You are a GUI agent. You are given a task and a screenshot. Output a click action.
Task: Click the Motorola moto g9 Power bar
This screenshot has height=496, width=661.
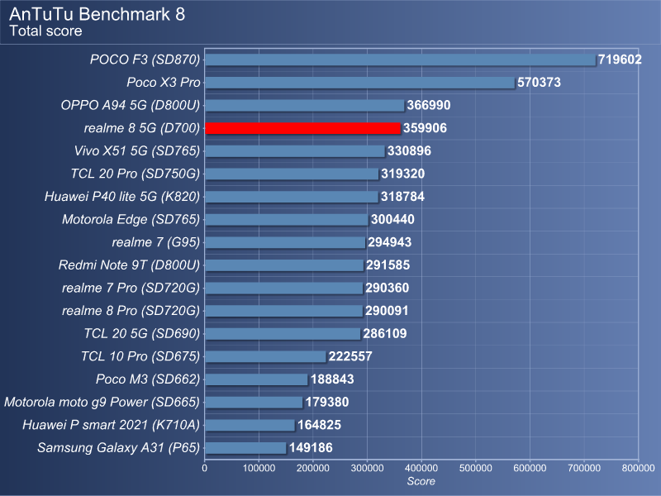(254, 403)
